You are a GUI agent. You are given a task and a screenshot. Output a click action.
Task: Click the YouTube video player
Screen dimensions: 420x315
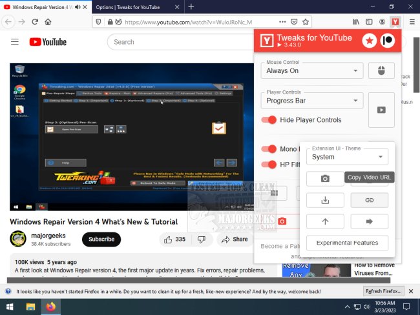pyautogui.click(x=132, y=137)
